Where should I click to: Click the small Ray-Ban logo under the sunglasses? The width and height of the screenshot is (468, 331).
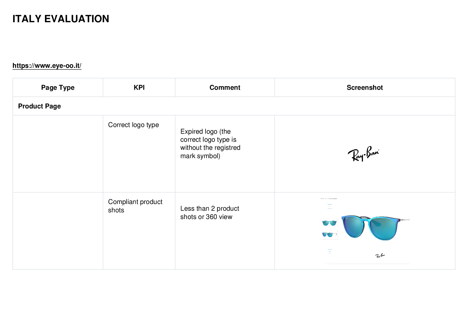click(x=380, y=256)
